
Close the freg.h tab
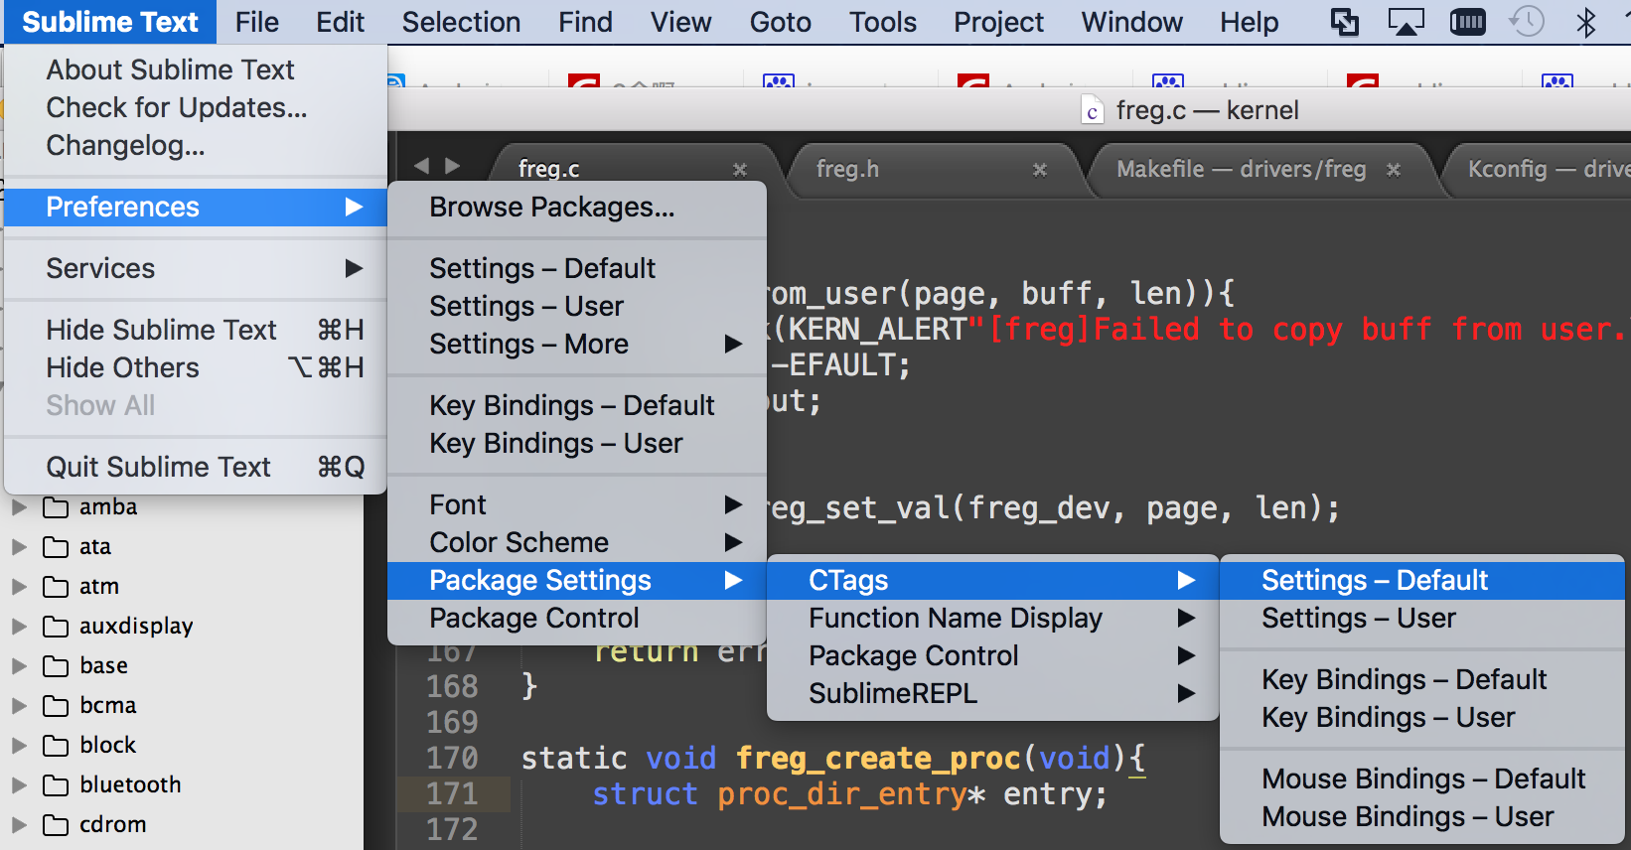coord(1040,170)
